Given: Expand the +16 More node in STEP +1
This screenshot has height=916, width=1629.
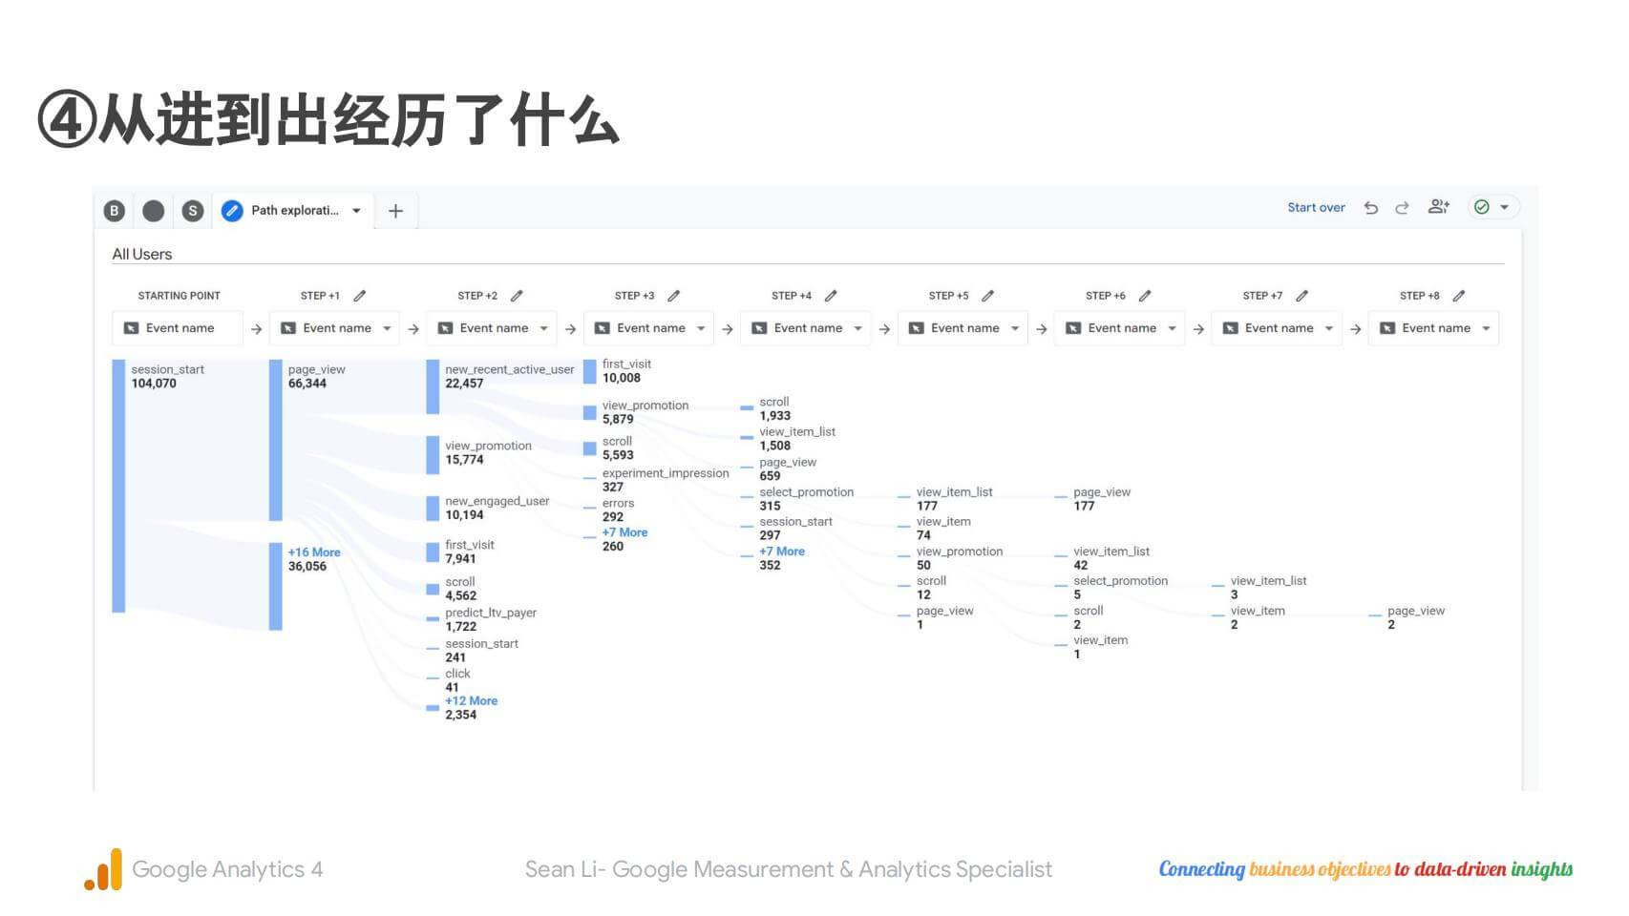Looking at the screenshot, I should coord(314,552).
